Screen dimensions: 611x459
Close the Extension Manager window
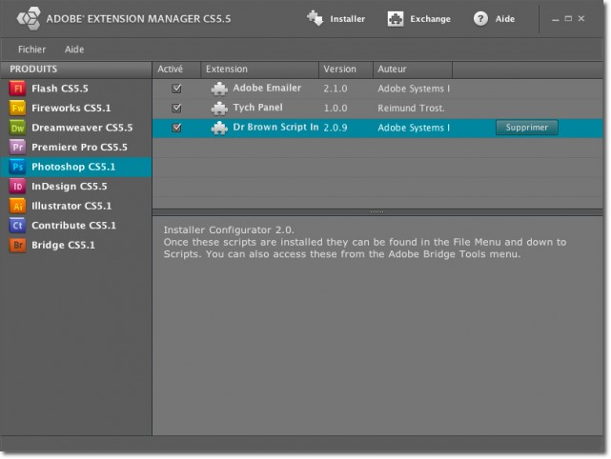tap(581, 19)
